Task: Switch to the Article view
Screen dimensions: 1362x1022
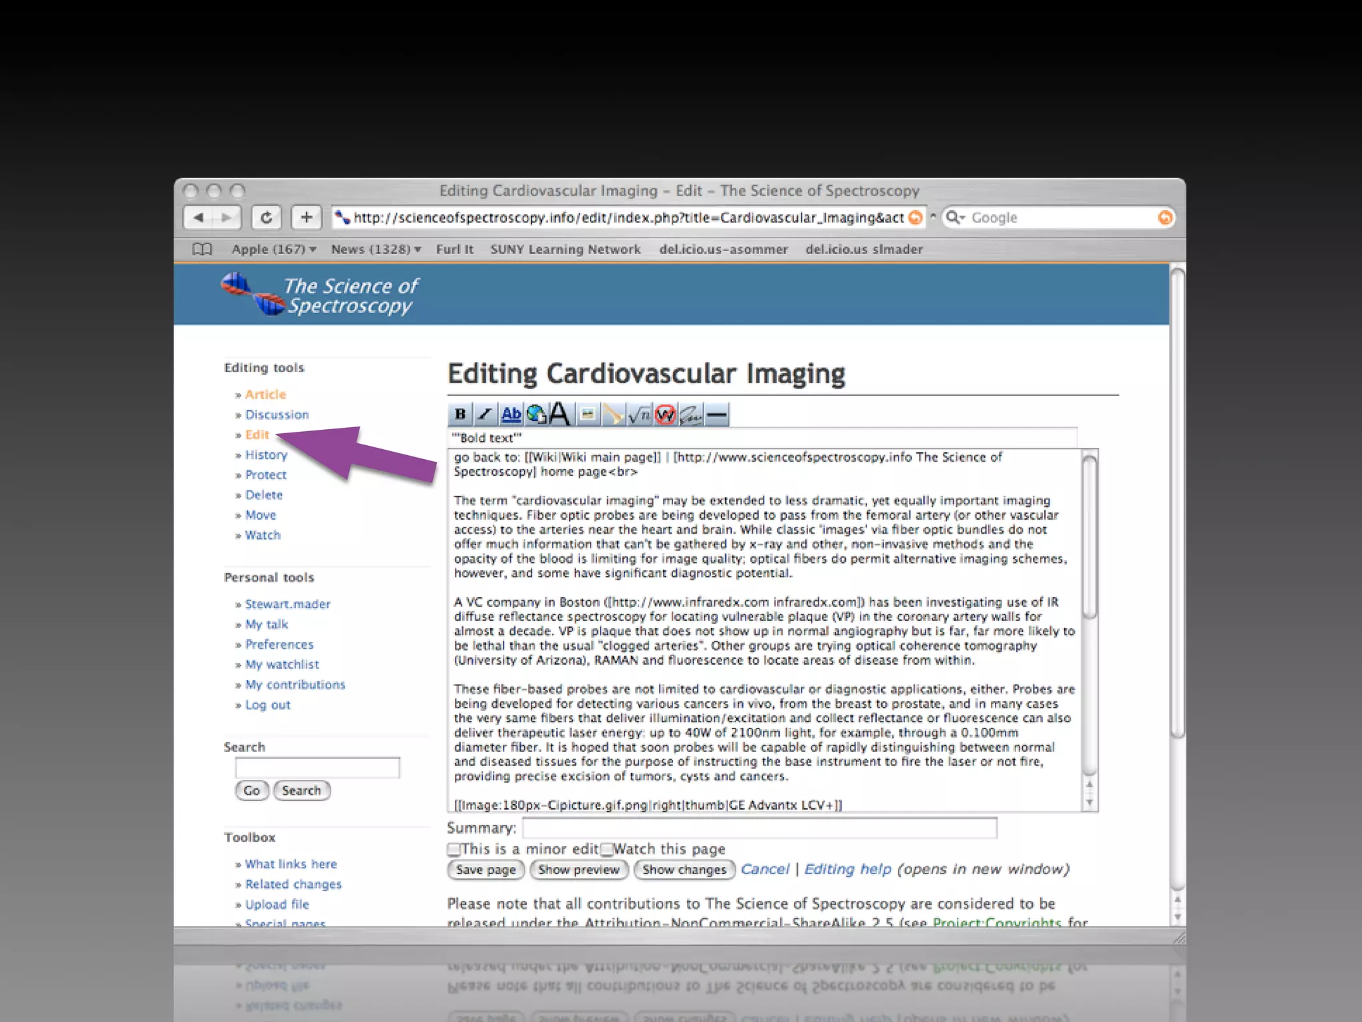Action: pos(265,395)
